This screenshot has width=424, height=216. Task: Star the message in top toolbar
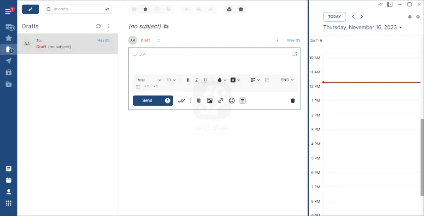point(241,9)
